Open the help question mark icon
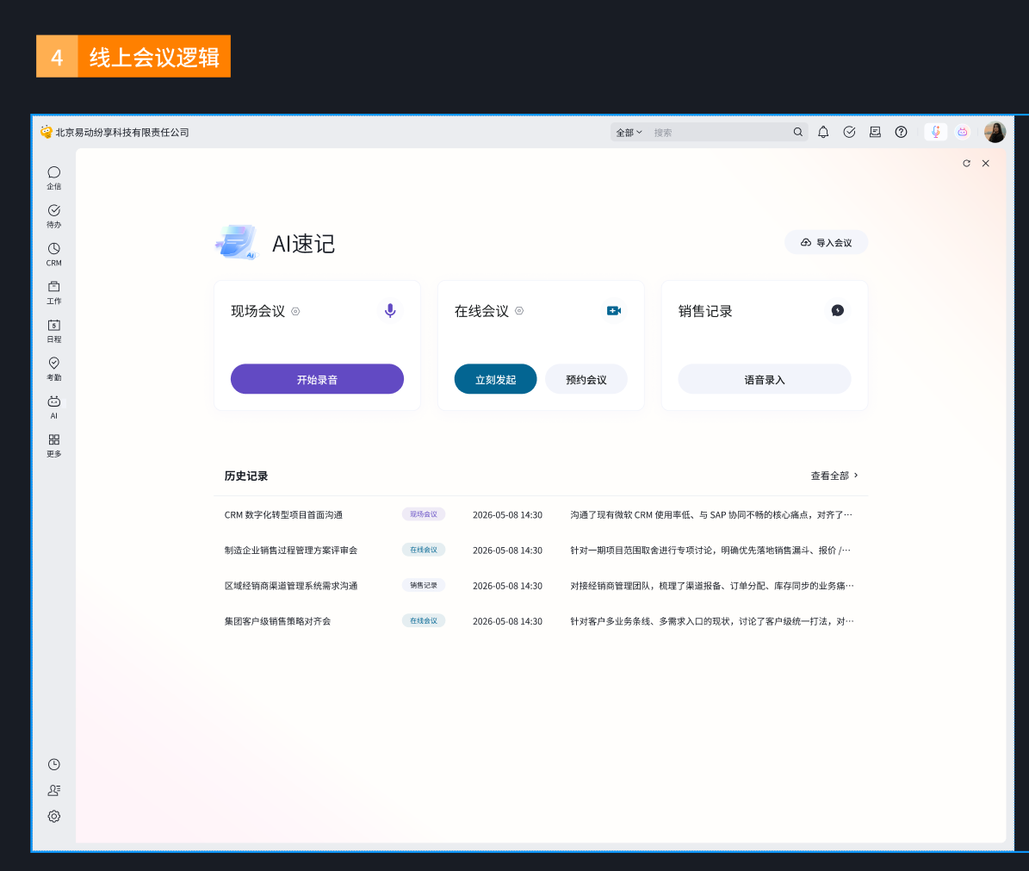This screenshot has width=1029, height=871. point(901,132)
